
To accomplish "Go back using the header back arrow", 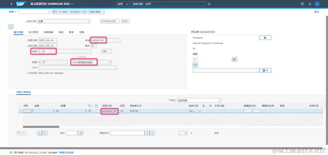I will click(11, 4).
